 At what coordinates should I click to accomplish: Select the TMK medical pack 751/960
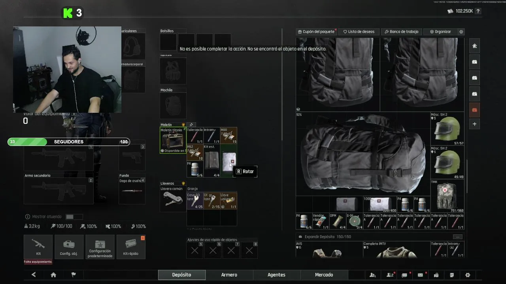[x=447, y=196]
